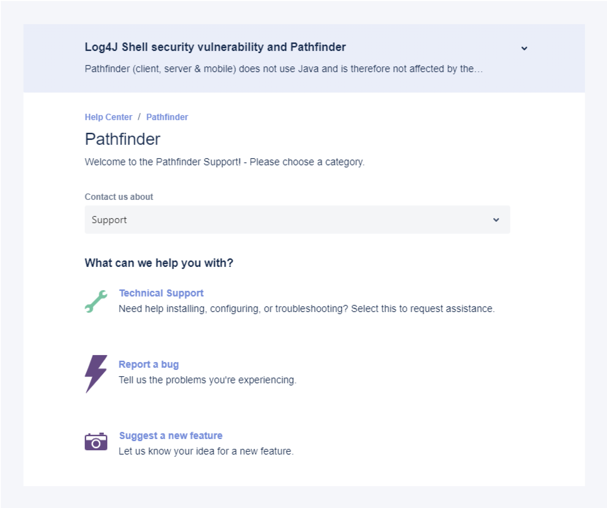Expand the Log4J announcement chevron

tap(524, 48)
